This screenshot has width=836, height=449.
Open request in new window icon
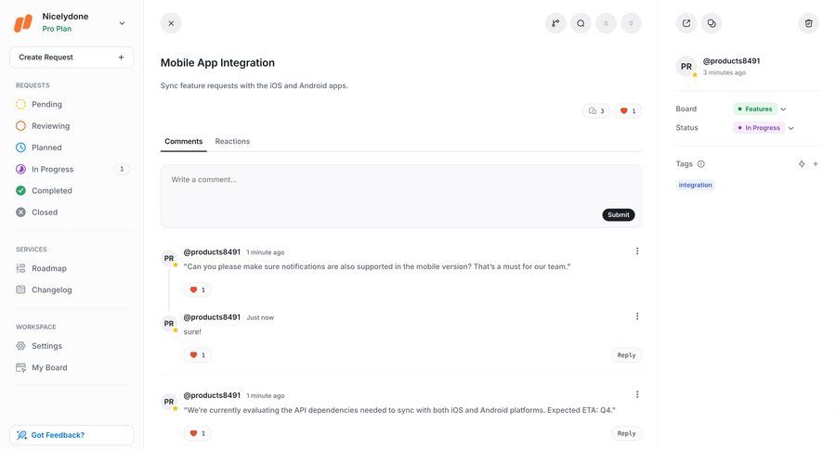pos(686,23)
